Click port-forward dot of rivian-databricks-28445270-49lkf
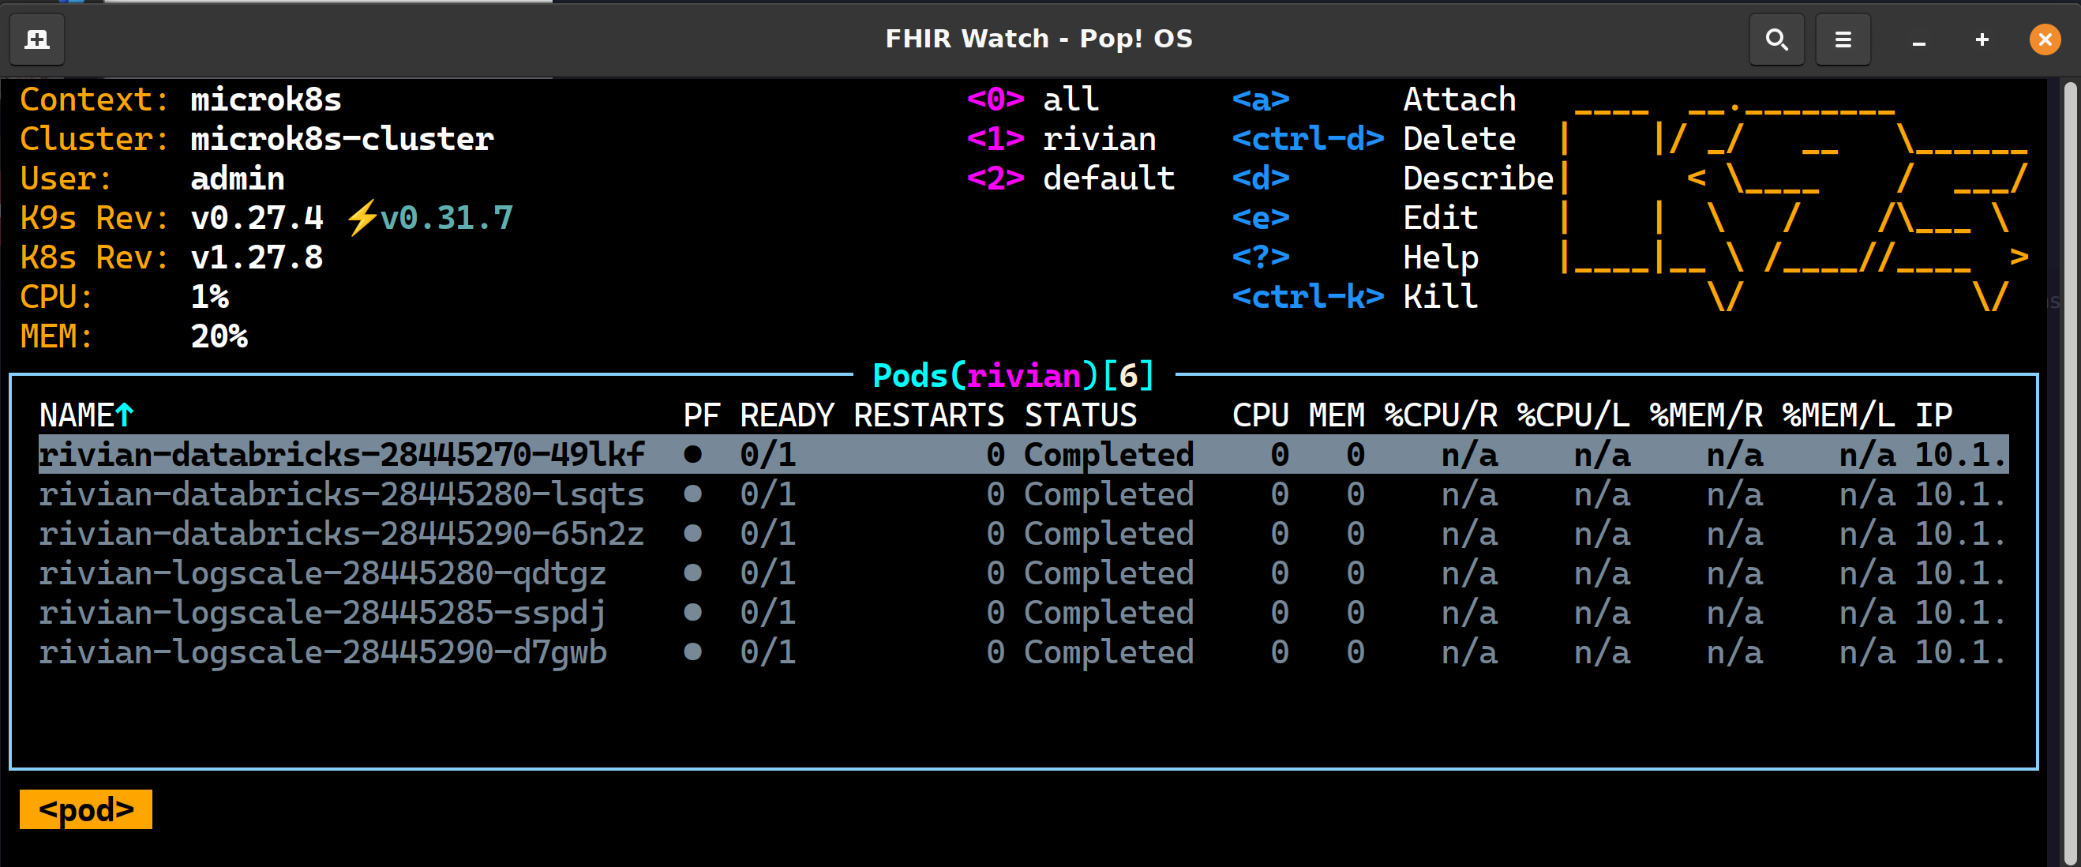 click(x=692, y=454)
